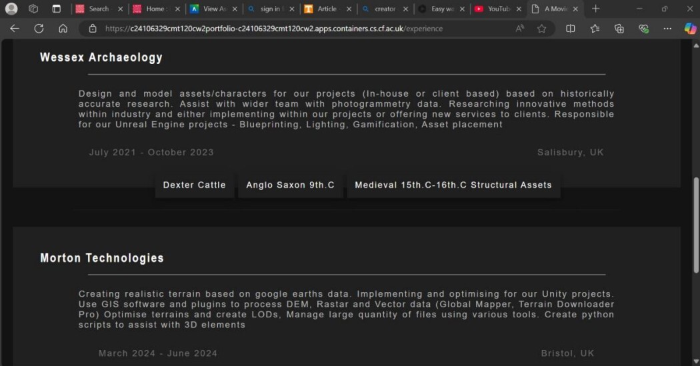Close the Easy wa tab
The width and height of the screenshot is (700, 366).
[462, 9]
